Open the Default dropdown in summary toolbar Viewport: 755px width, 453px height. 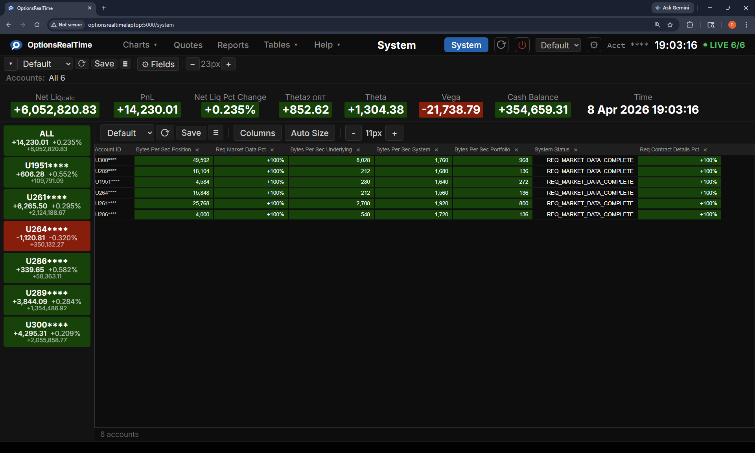(x=46, y=64)
